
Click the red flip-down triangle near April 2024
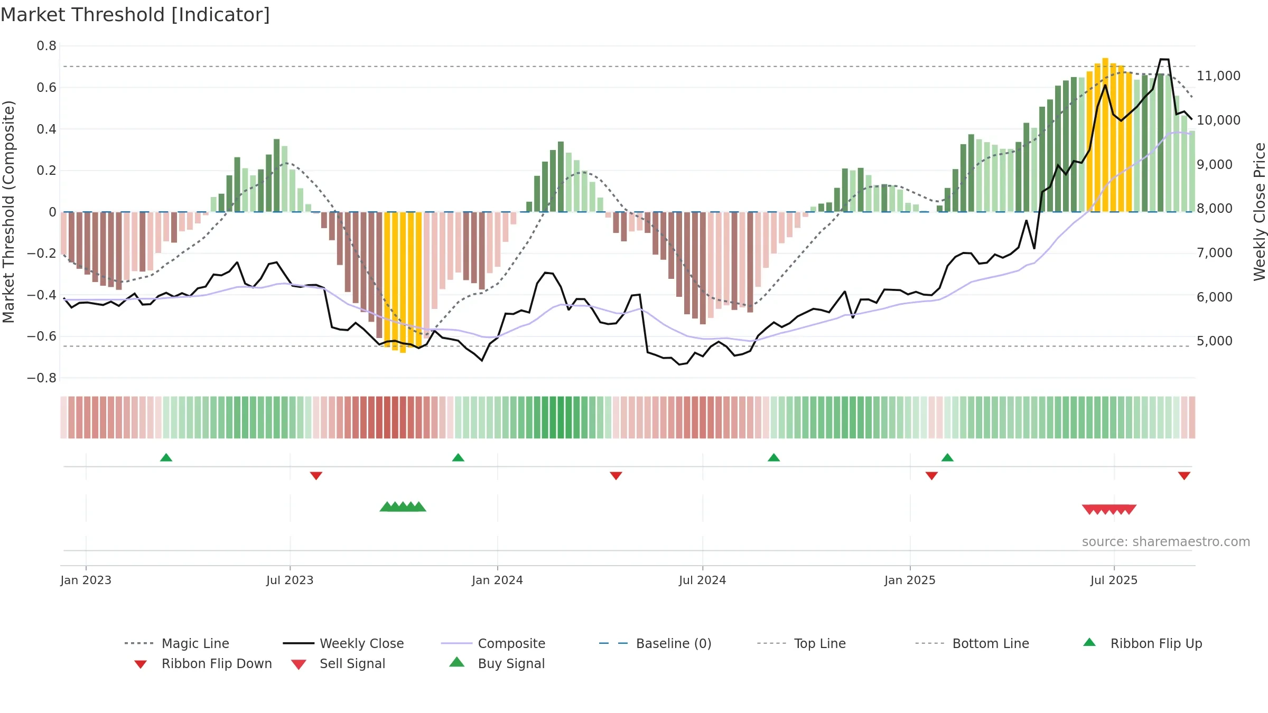616,476
